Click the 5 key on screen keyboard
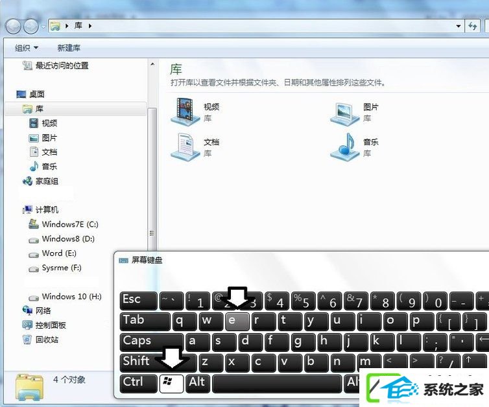The height and width of the screenshot is (407, 489). [303, 301]
